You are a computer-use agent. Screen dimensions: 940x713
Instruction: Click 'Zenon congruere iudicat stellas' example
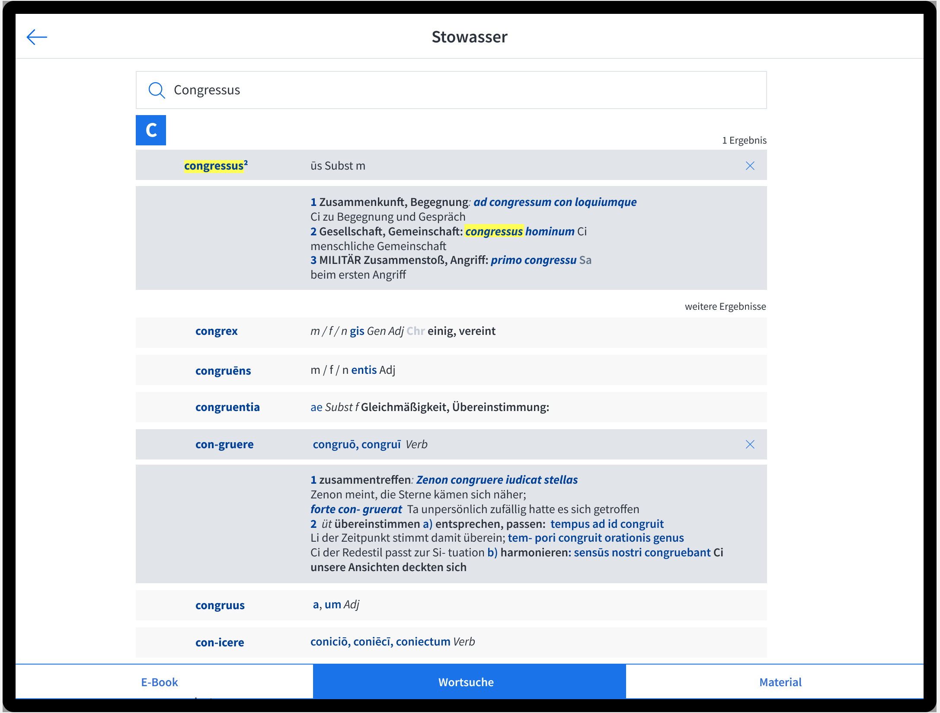click(497, 480)
